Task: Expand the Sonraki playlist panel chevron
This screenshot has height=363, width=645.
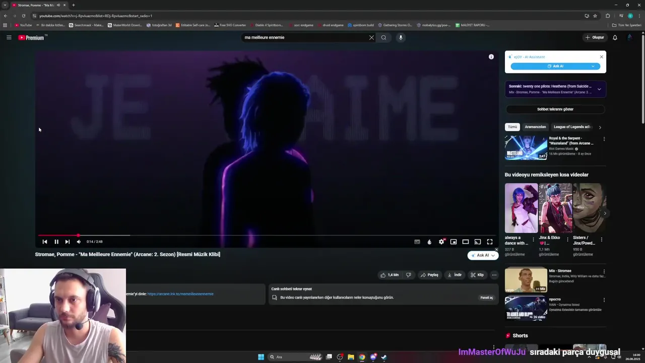Action: [599, 89]
